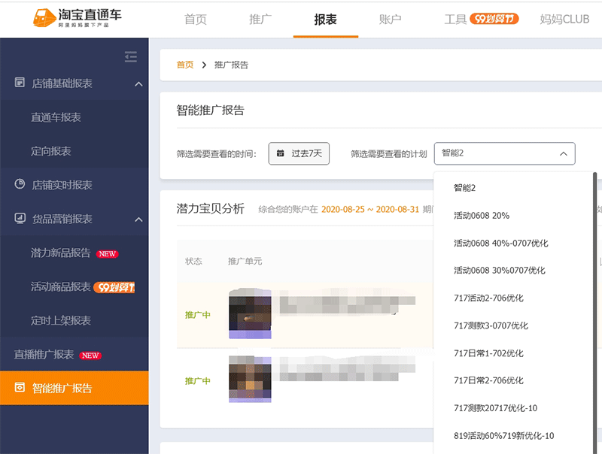Open 直通车报表 in the sidebar
The width and height of the screenshot is (602, 454).
[x=56, y=117]
